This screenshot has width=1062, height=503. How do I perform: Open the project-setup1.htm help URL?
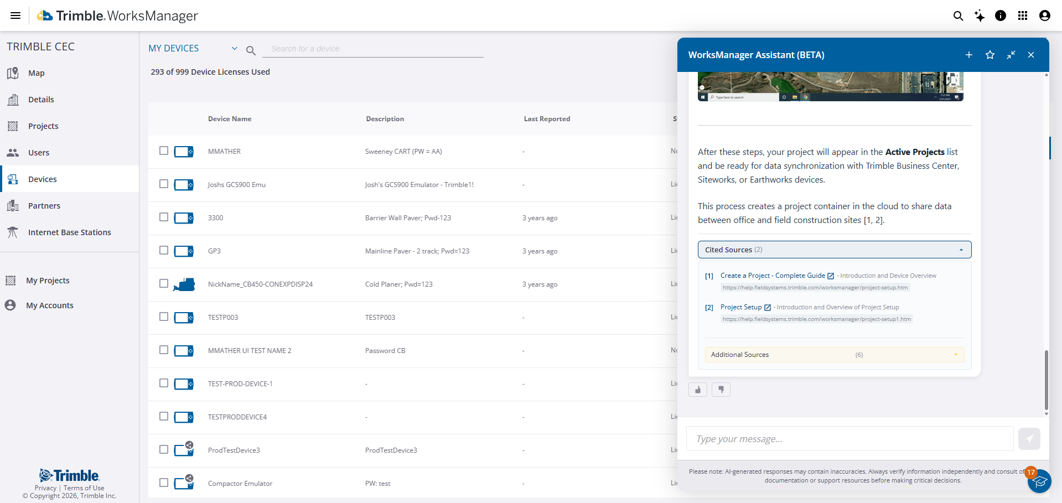coord(817,319)
